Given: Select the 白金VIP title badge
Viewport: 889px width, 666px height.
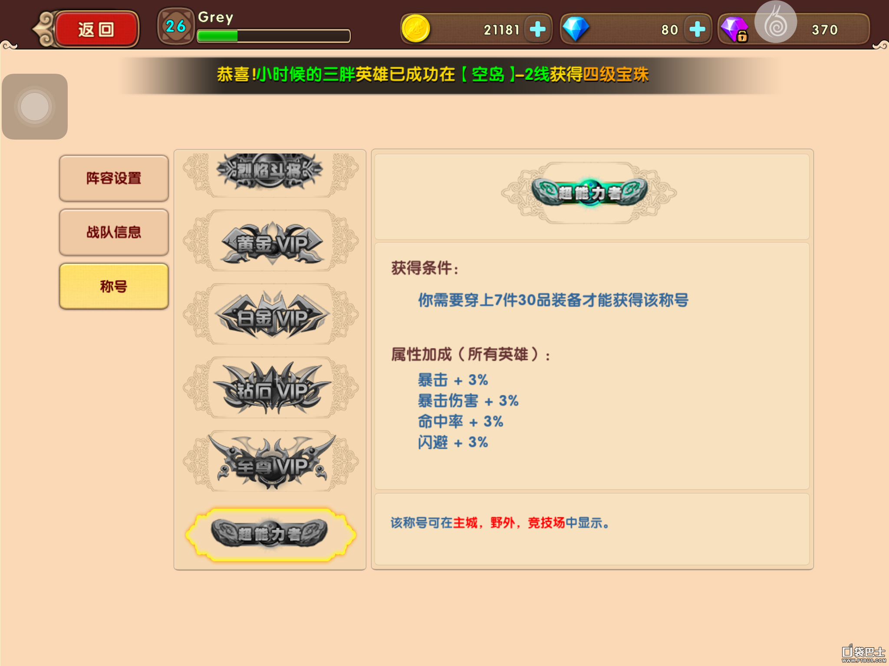Looking at the screenshot, I should (x=271, y=315).
